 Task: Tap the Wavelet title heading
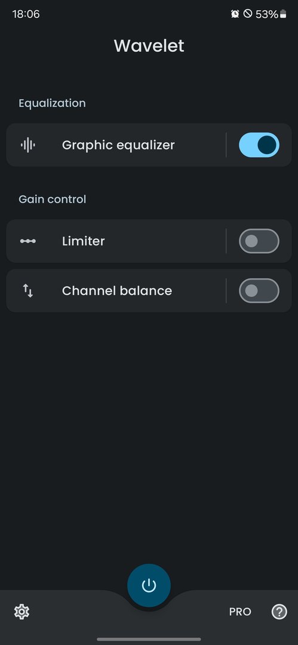[x=149, y=45]
